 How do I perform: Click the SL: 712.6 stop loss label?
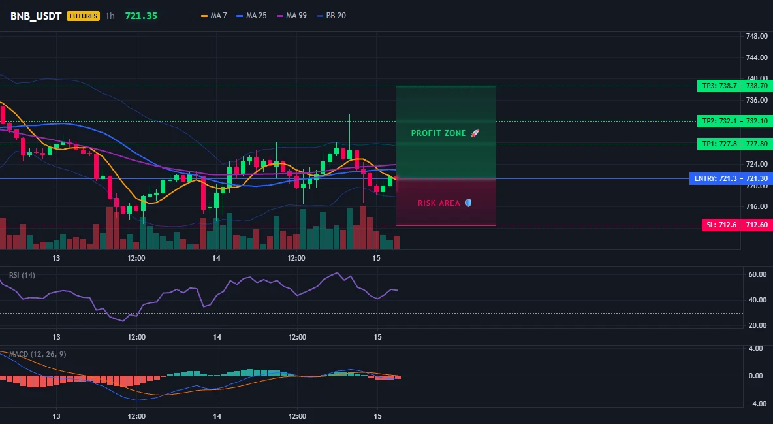[721, 225]
